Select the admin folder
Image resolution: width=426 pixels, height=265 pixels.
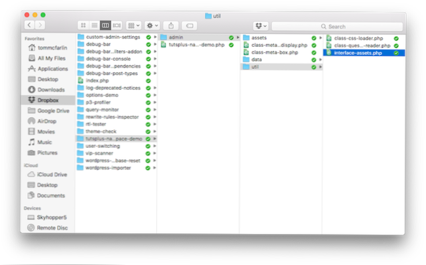[x=199, y=37]
